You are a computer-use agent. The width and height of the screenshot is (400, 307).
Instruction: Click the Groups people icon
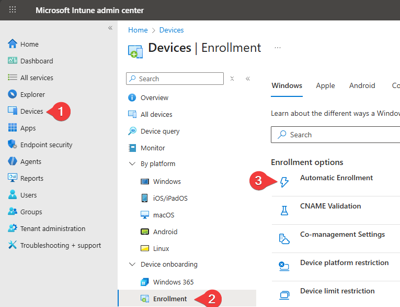13,212
